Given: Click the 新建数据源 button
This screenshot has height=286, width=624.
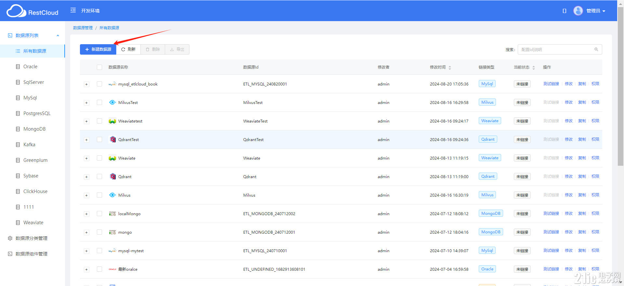Looking at the screenshot, I should 98,49.
